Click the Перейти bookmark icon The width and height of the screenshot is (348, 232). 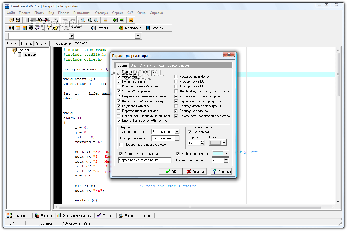click(148, 28)
